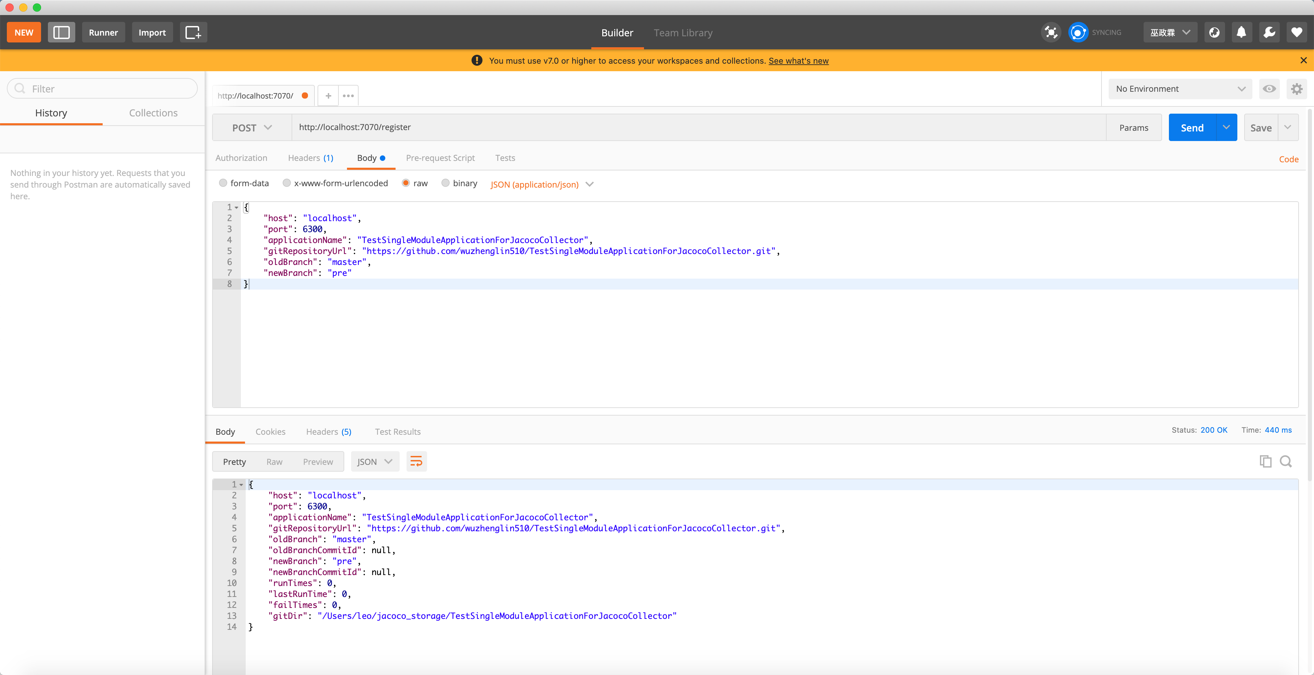Click the See what's new link
The image size is (1314, 675).
(798, 61)
